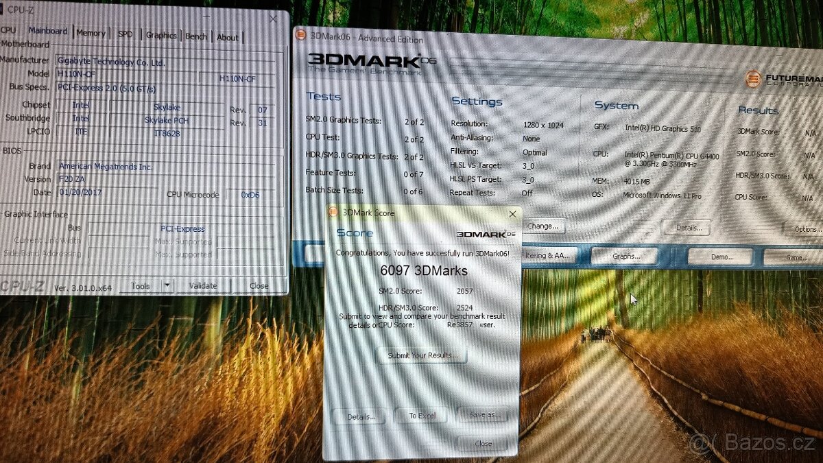Switch to the Bench tab in CPU-Z

pyautogui.click(x=196, y=36)
